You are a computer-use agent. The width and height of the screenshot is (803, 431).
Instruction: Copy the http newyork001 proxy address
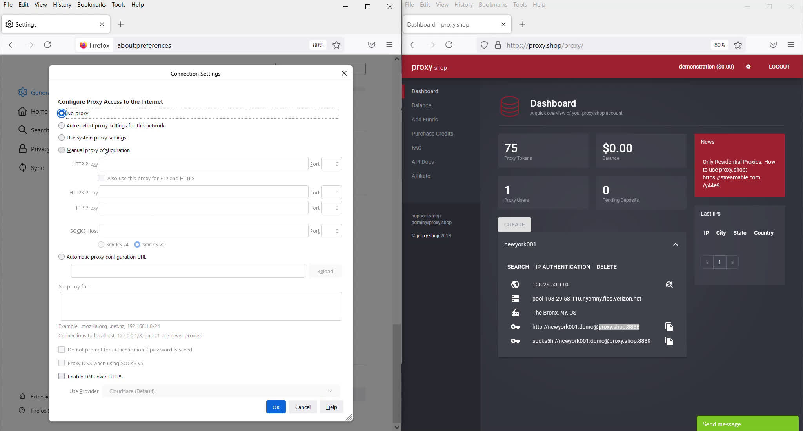(x=669, y=327)
